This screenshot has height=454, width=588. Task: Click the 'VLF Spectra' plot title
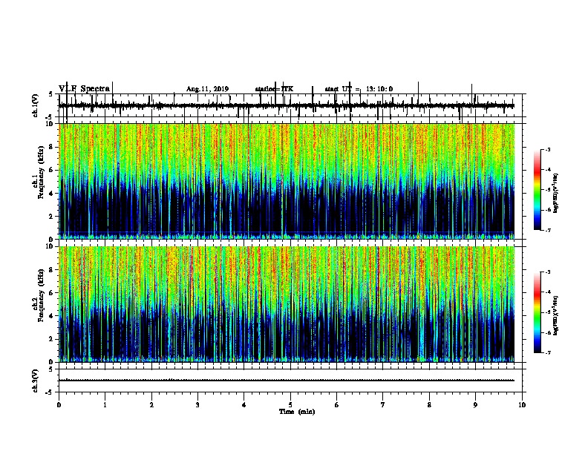(x=85, y=89)
